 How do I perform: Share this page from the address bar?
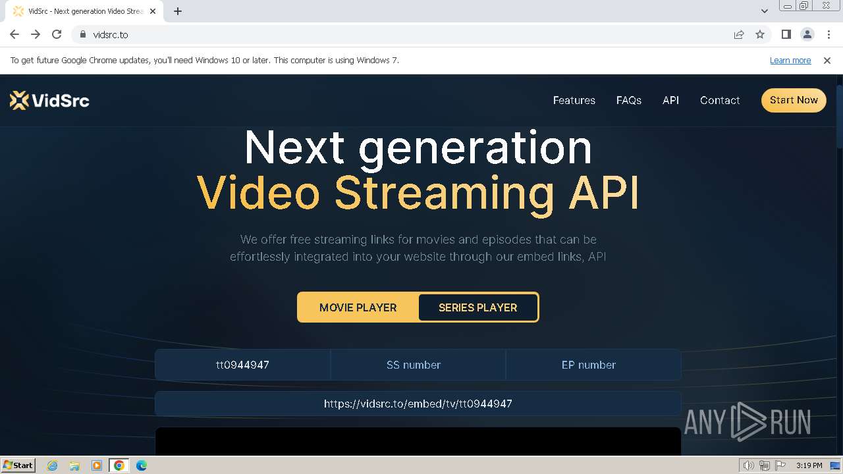[x=739, y=34]
